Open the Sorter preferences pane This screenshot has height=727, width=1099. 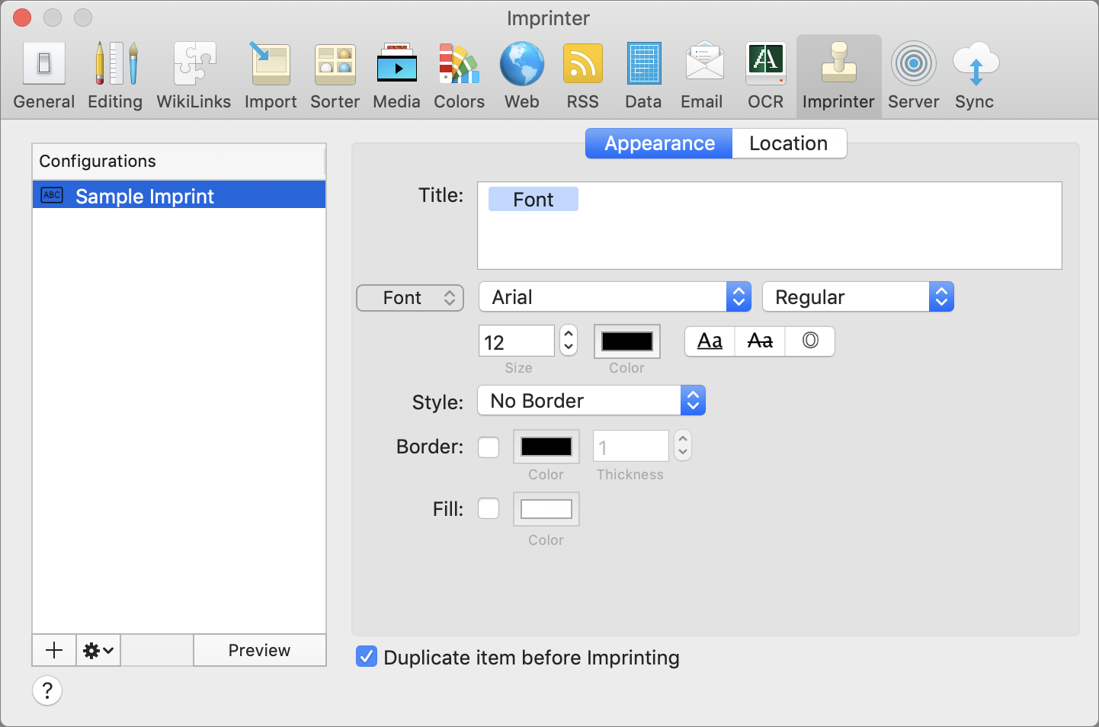coord(335,76)
